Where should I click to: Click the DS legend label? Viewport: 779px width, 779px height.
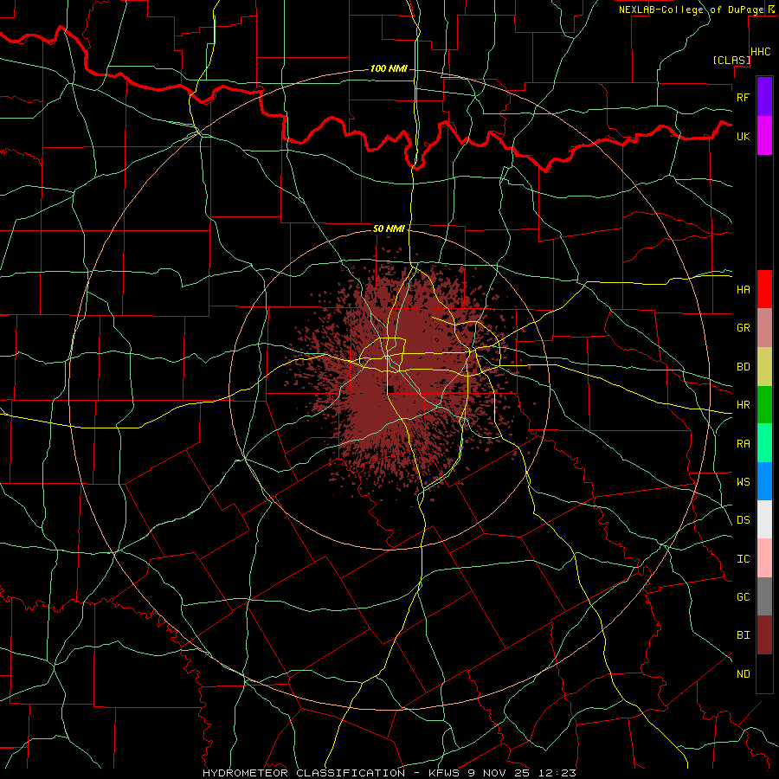click(744, 520)
